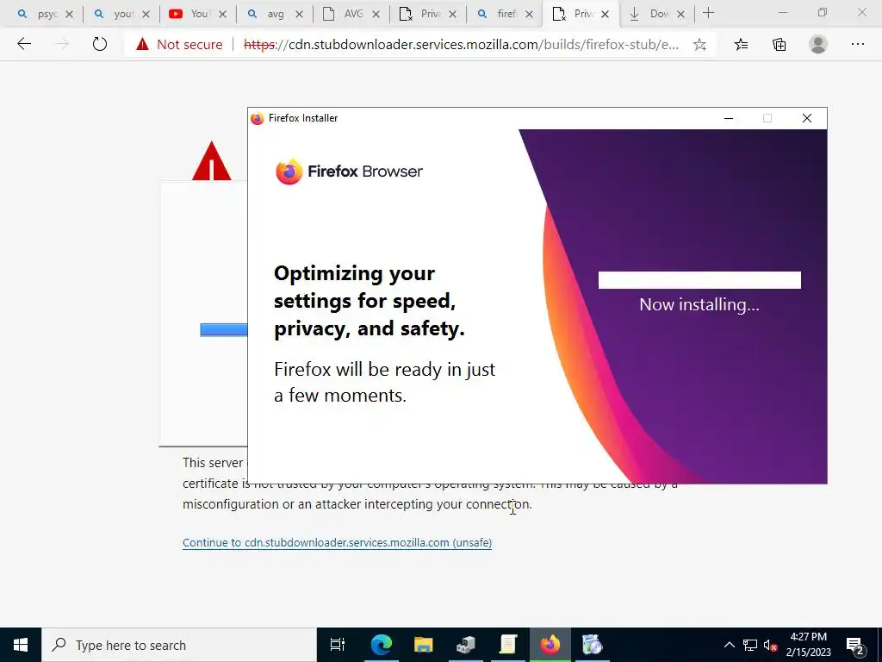This screenshot has height=662, width=882.
Task: Open the Windows Start menu
Action: click(x=21, y=645)
